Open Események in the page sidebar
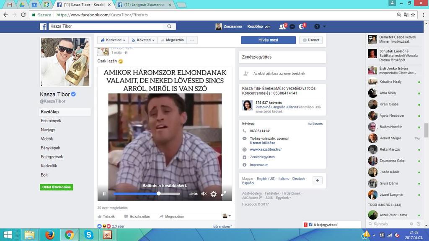The image size is (429, 241). pyautogui.click(x=51, y=120)
